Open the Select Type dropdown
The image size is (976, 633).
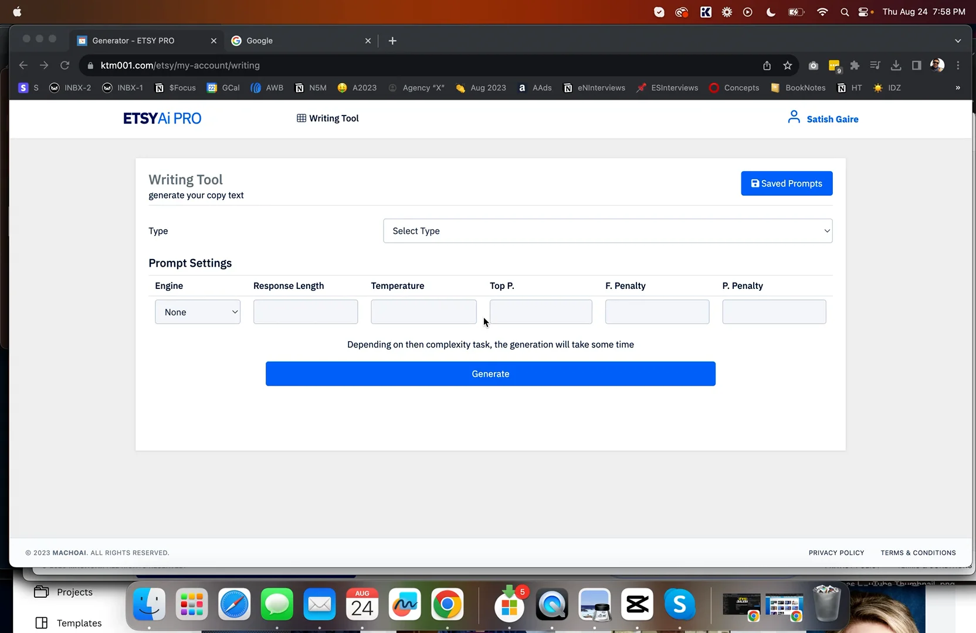[608, 230]
